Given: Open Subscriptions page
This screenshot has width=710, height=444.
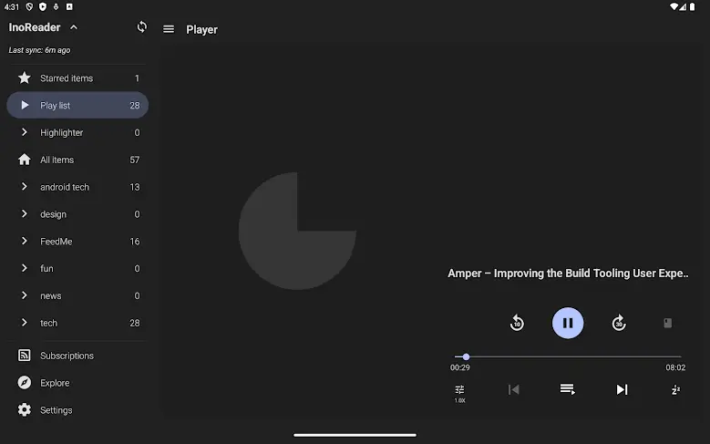Looking at the screenshot, I should point(77,356).
